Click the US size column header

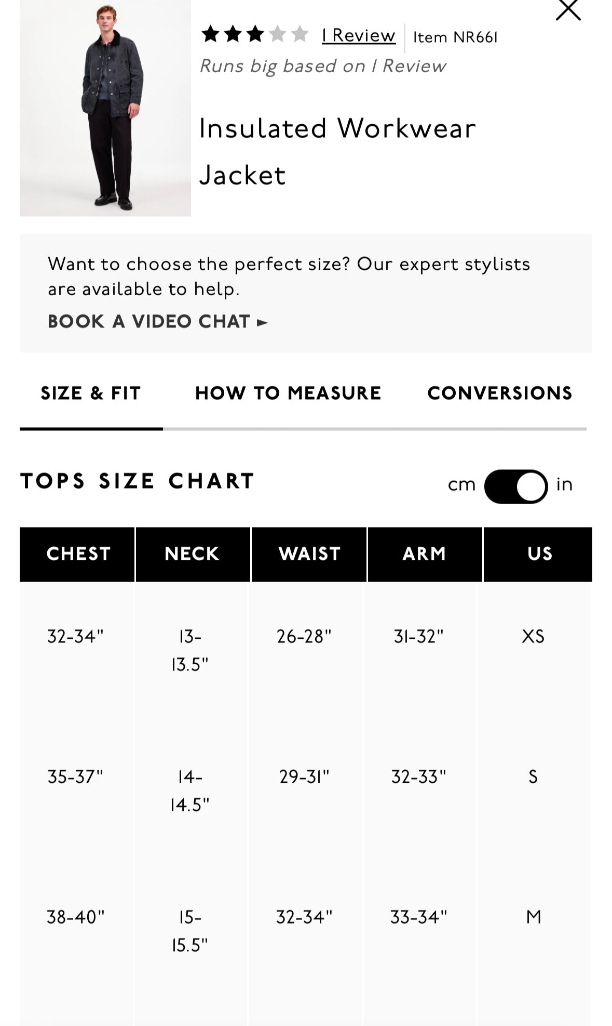[x=539, y=554]
